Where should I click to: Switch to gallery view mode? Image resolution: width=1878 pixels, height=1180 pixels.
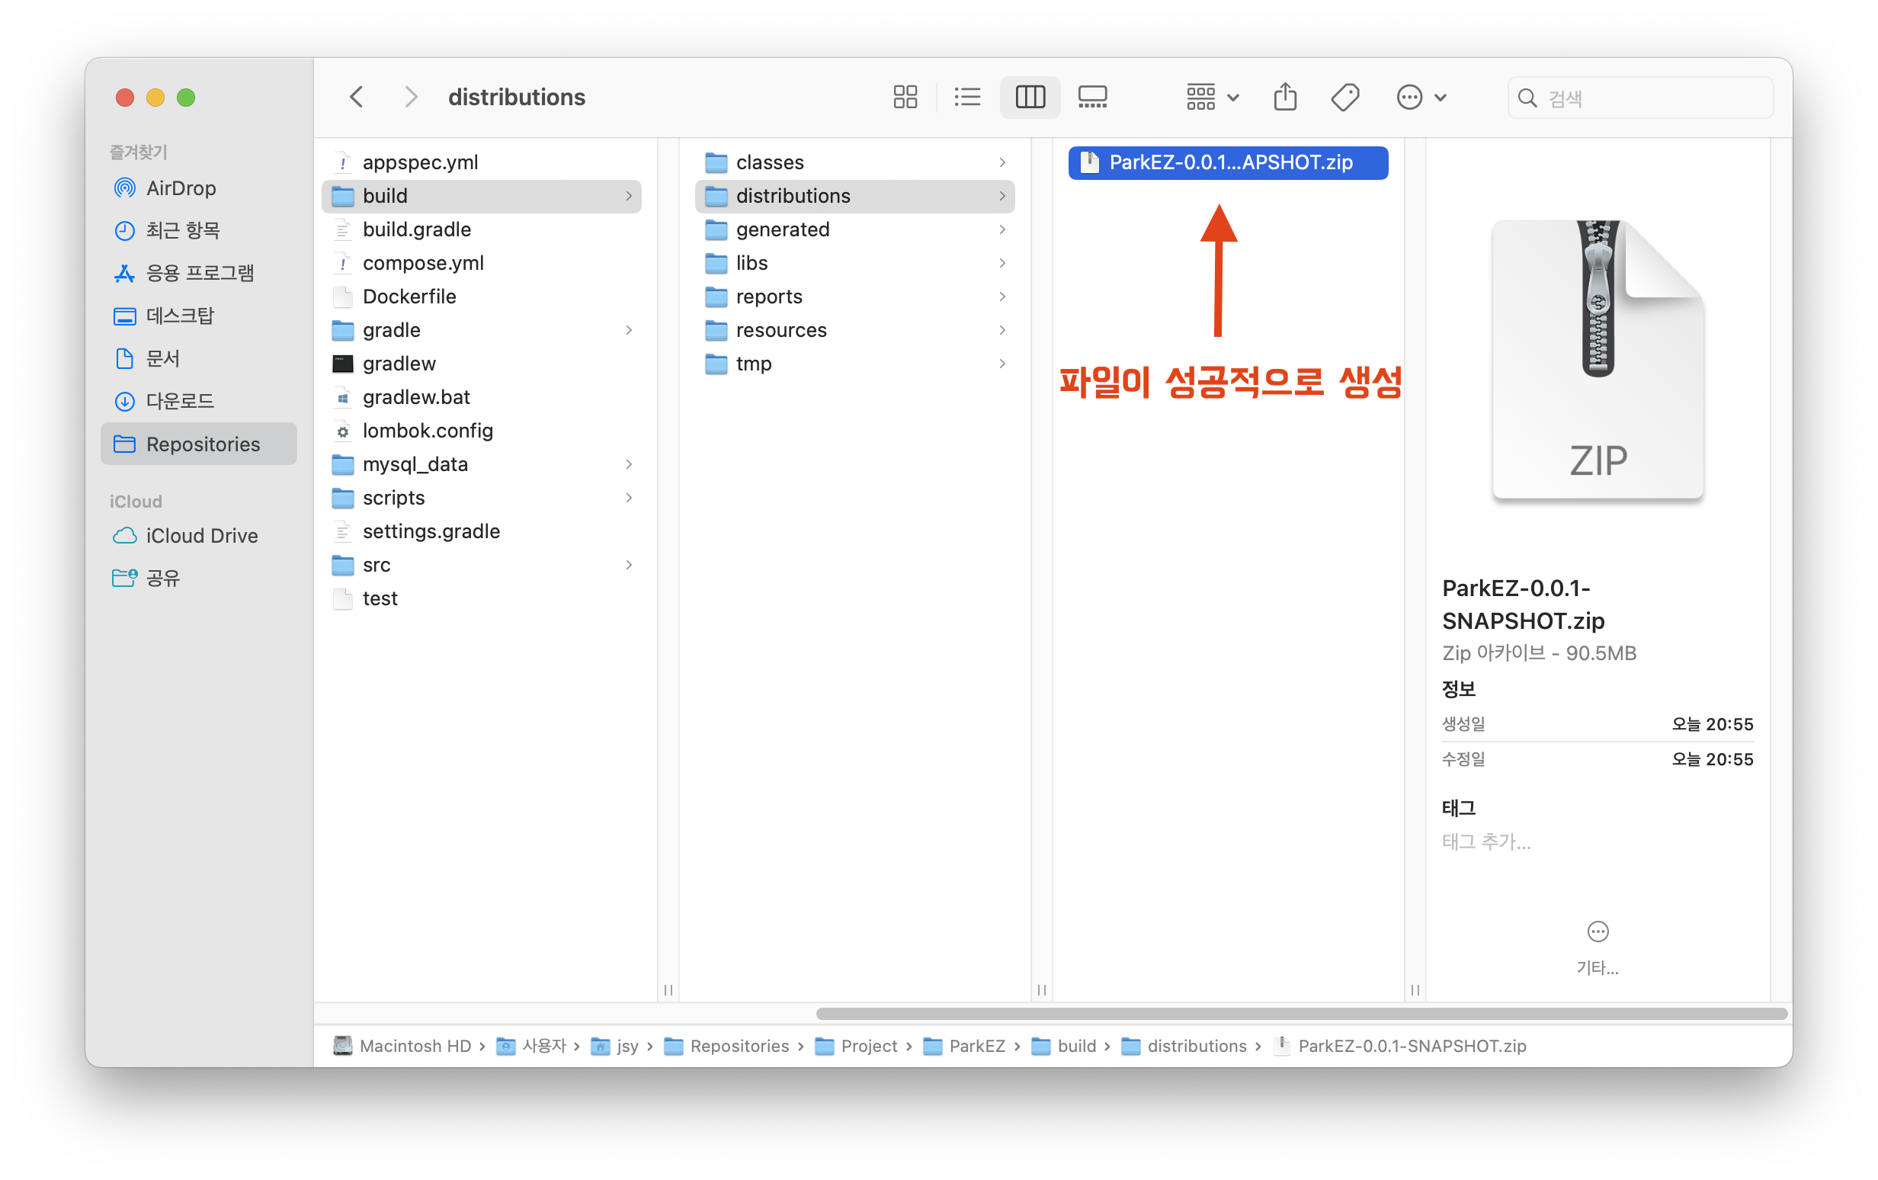click(1092, 98)
